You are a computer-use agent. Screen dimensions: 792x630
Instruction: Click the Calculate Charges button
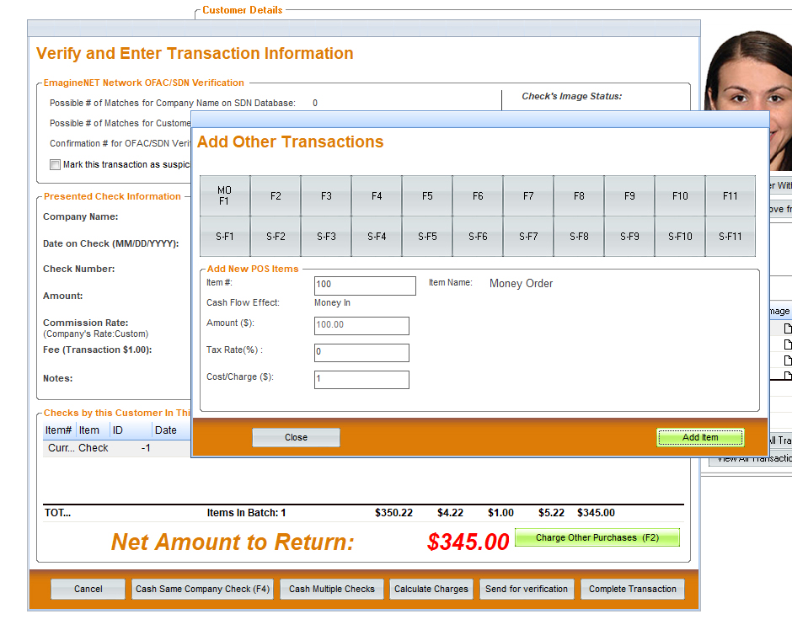[x=431, y=590]
